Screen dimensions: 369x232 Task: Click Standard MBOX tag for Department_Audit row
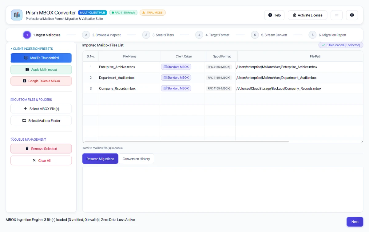point(176,78)
